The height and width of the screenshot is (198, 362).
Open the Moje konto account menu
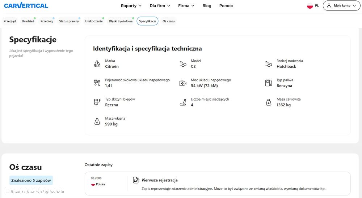coord(341,6)
